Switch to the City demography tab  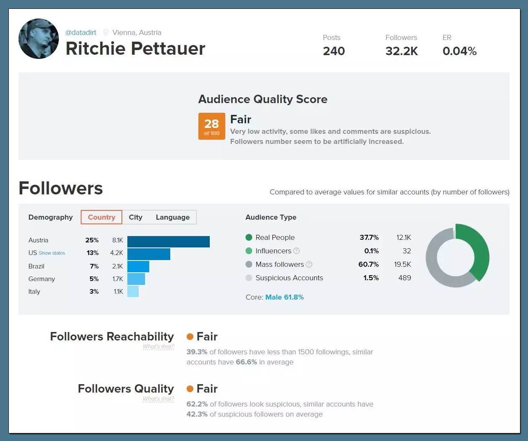click(x=135, y=217)
